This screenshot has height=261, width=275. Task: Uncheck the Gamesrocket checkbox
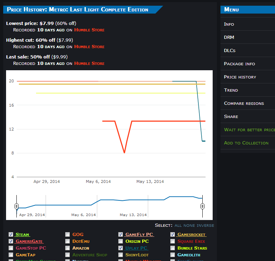tap(172, 235)
